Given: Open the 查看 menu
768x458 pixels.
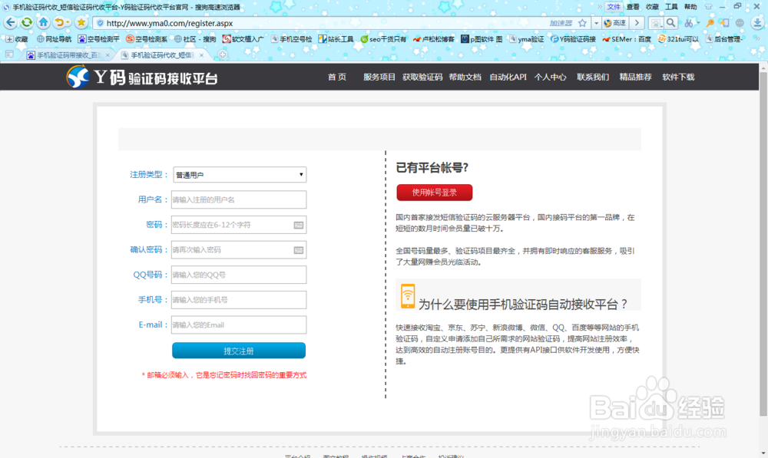Looking at the screenshot, I should click(x=633, y=7).
